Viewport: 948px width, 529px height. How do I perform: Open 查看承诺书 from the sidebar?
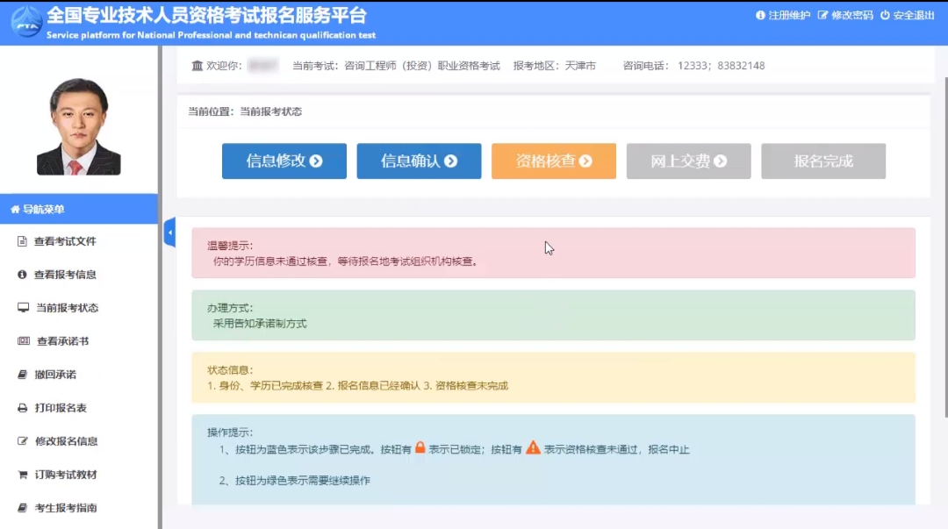(x=62, y=341)
